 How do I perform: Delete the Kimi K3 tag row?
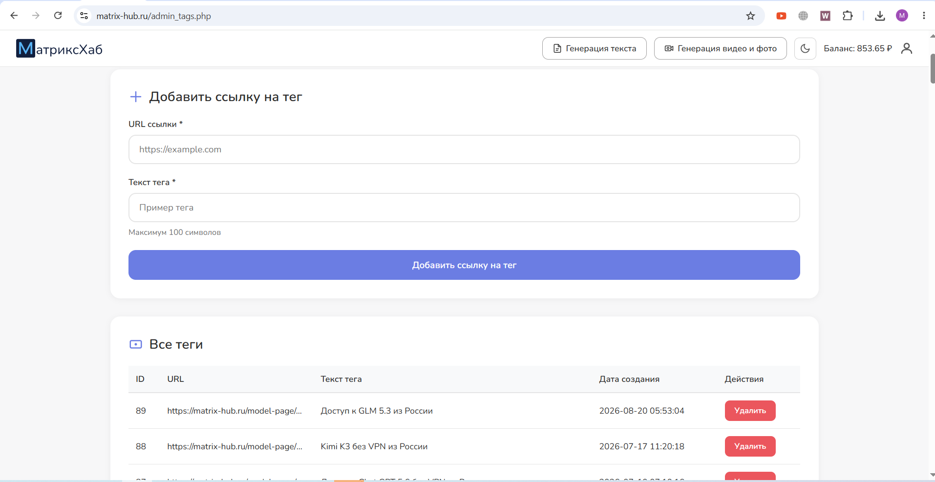click(750, 446)
